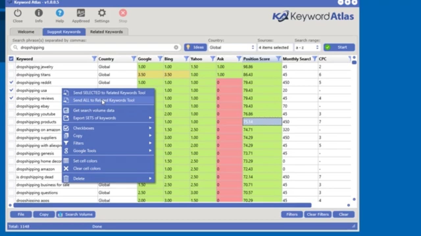Screen dimensions: 421x236
Task: Check the dropshipping products row checkbox
Action: [11, 122]
